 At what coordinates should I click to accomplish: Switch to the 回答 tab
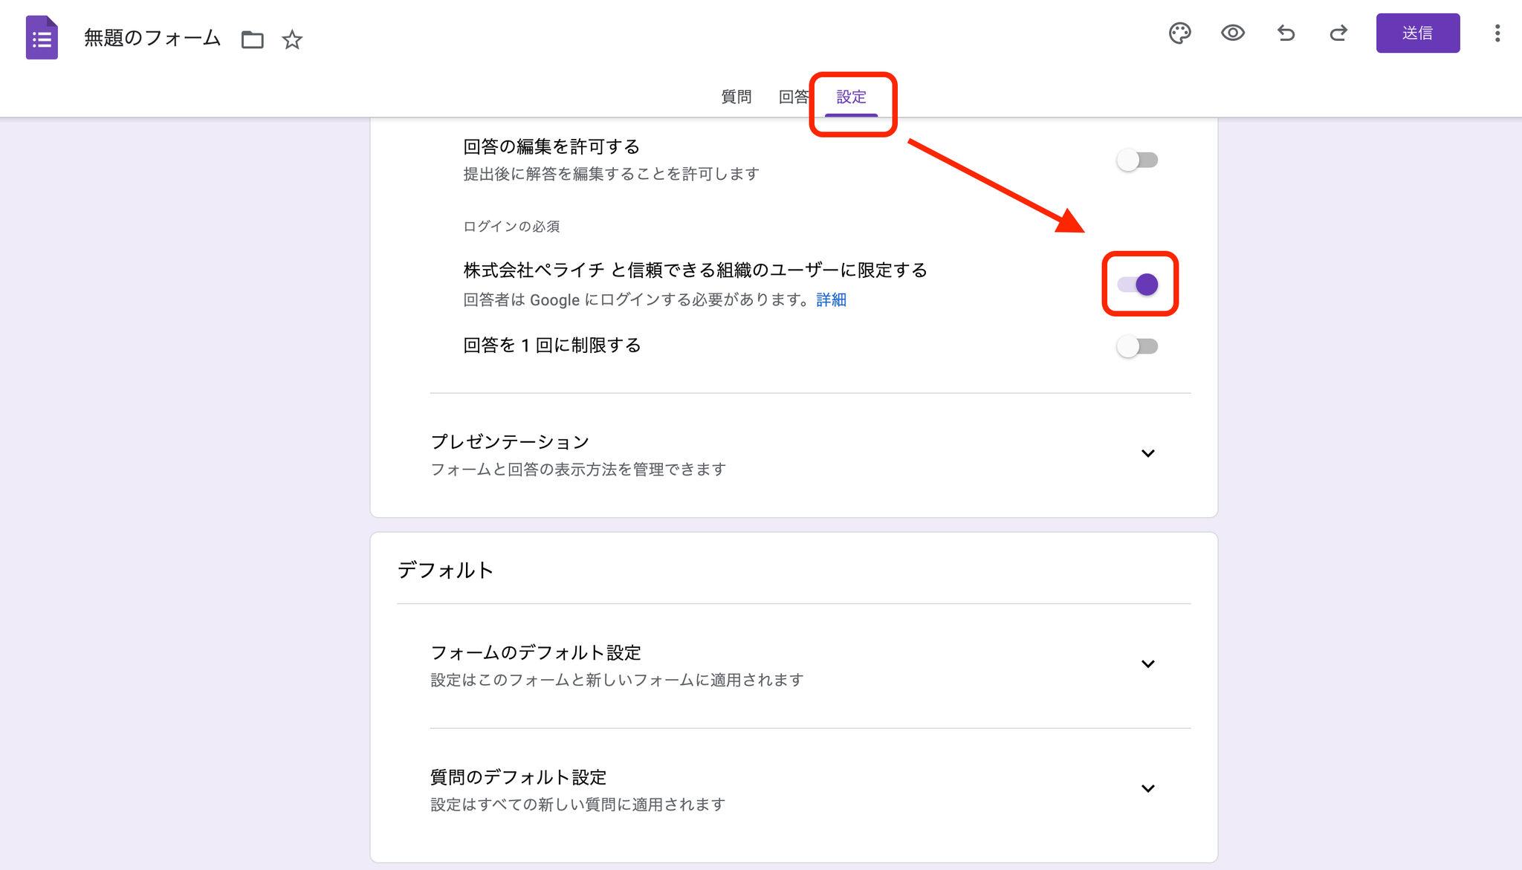coord(794,97)
